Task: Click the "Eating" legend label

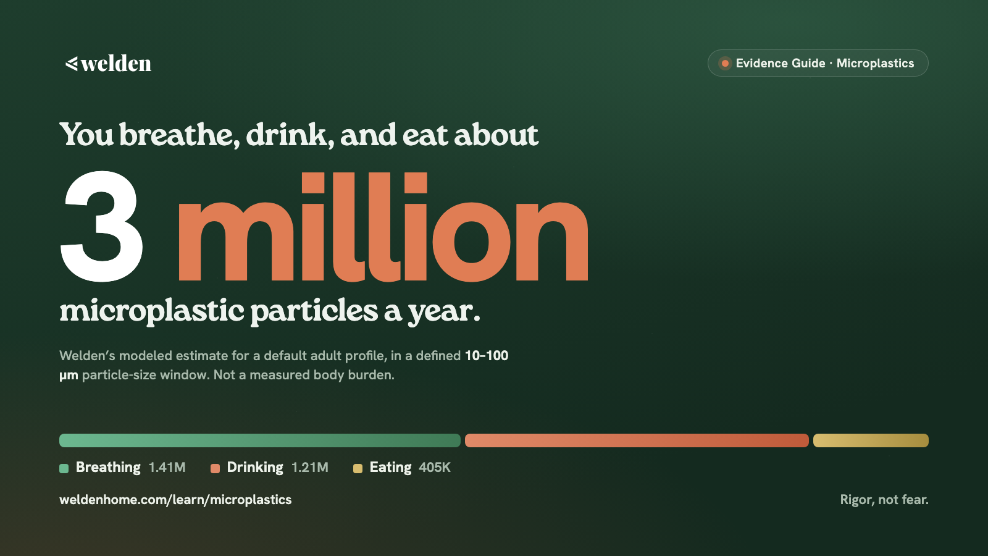Action: click(x=390, y=468)
